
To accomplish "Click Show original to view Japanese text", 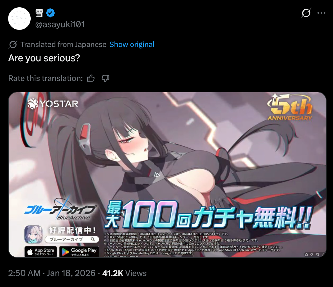I will [x=132, y=44].
